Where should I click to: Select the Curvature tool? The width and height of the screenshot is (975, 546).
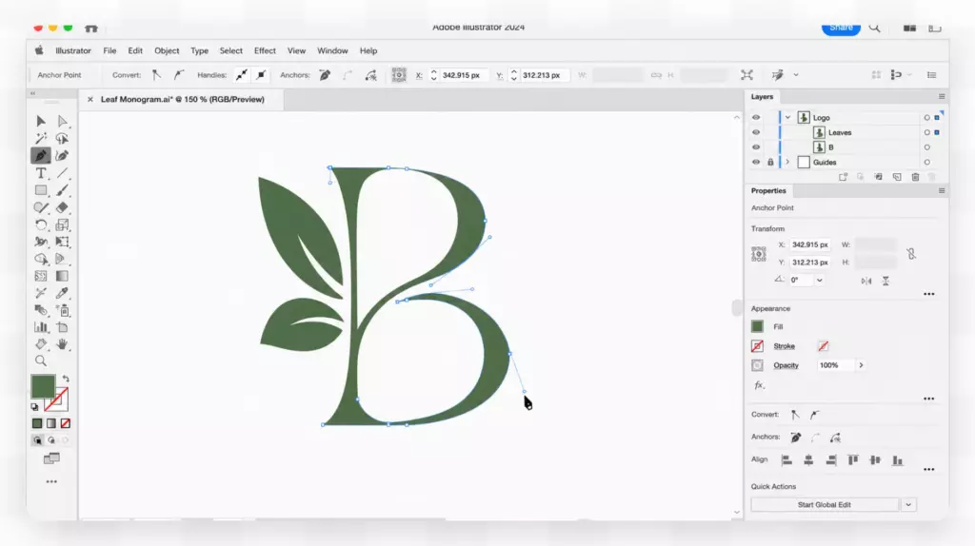pyautogui.click(x=62, y=155)
